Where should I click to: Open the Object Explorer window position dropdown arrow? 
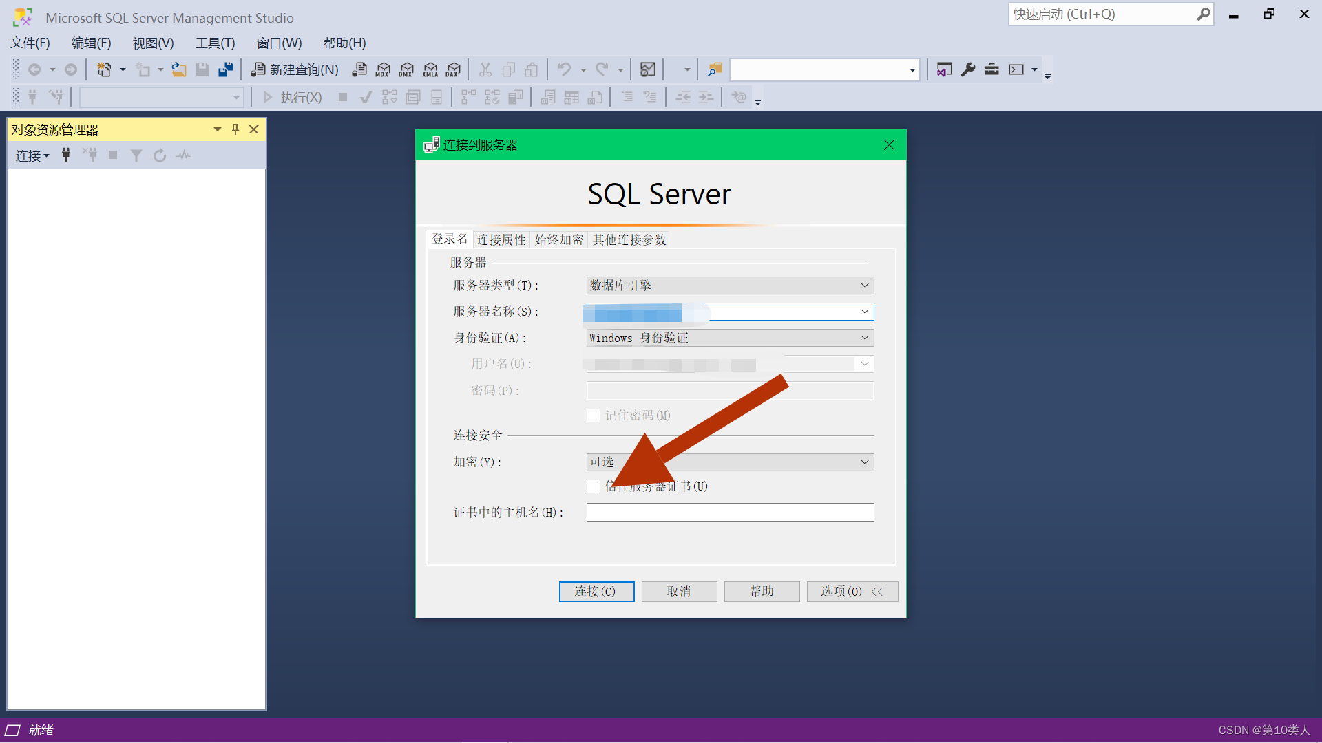coord(218,129)
